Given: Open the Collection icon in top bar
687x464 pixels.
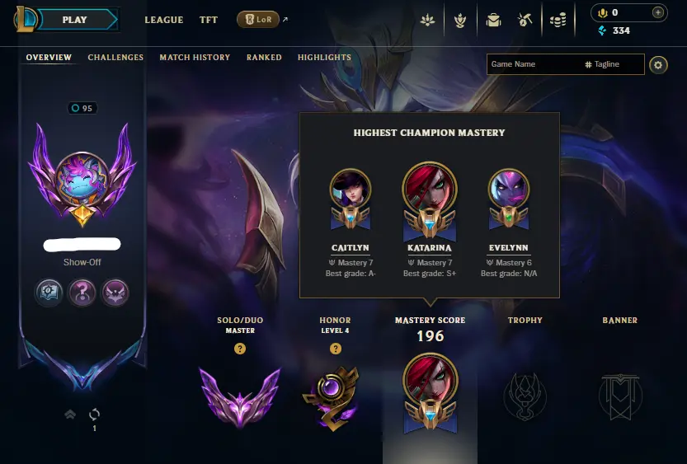Looking at the screenshot, I should [427, 20].
